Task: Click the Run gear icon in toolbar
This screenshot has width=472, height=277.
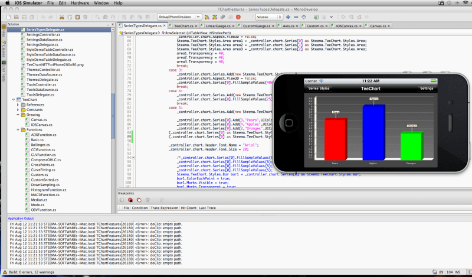Action: point(222,17)
